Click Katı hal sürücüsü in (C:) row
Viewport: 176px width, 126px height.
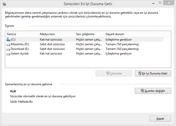click(x=51, y=40)
